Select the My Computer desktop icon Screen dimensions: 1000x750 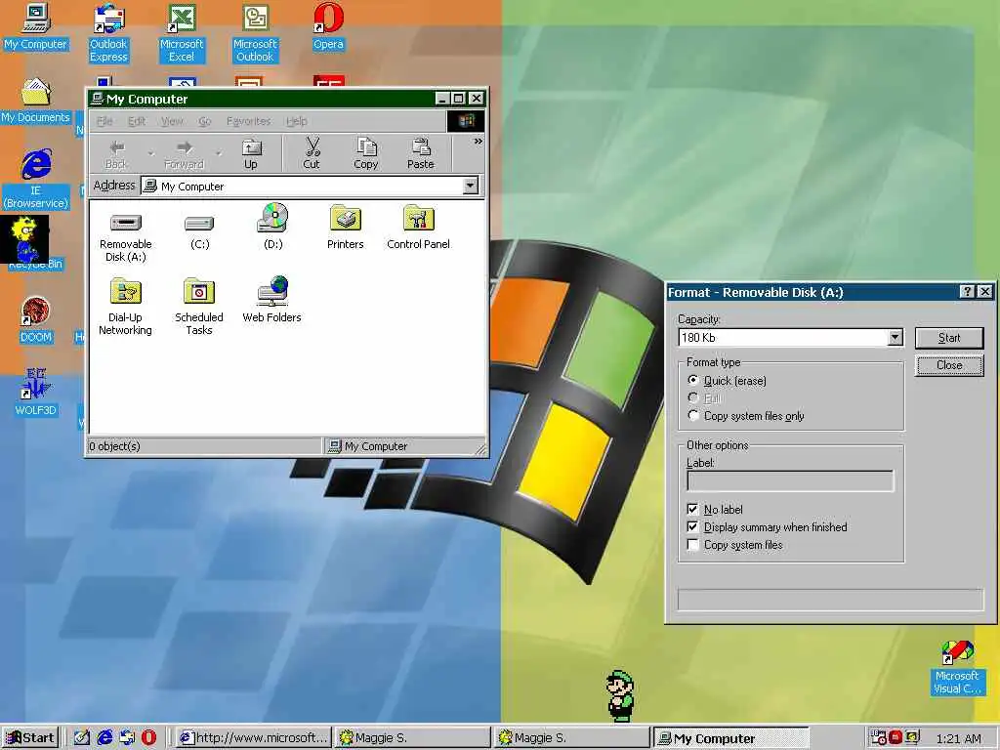(x=36, y=26)
